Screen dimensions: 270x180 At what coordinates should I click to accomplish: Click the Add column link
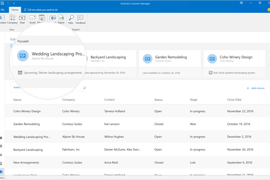click(x=255, y=88)
